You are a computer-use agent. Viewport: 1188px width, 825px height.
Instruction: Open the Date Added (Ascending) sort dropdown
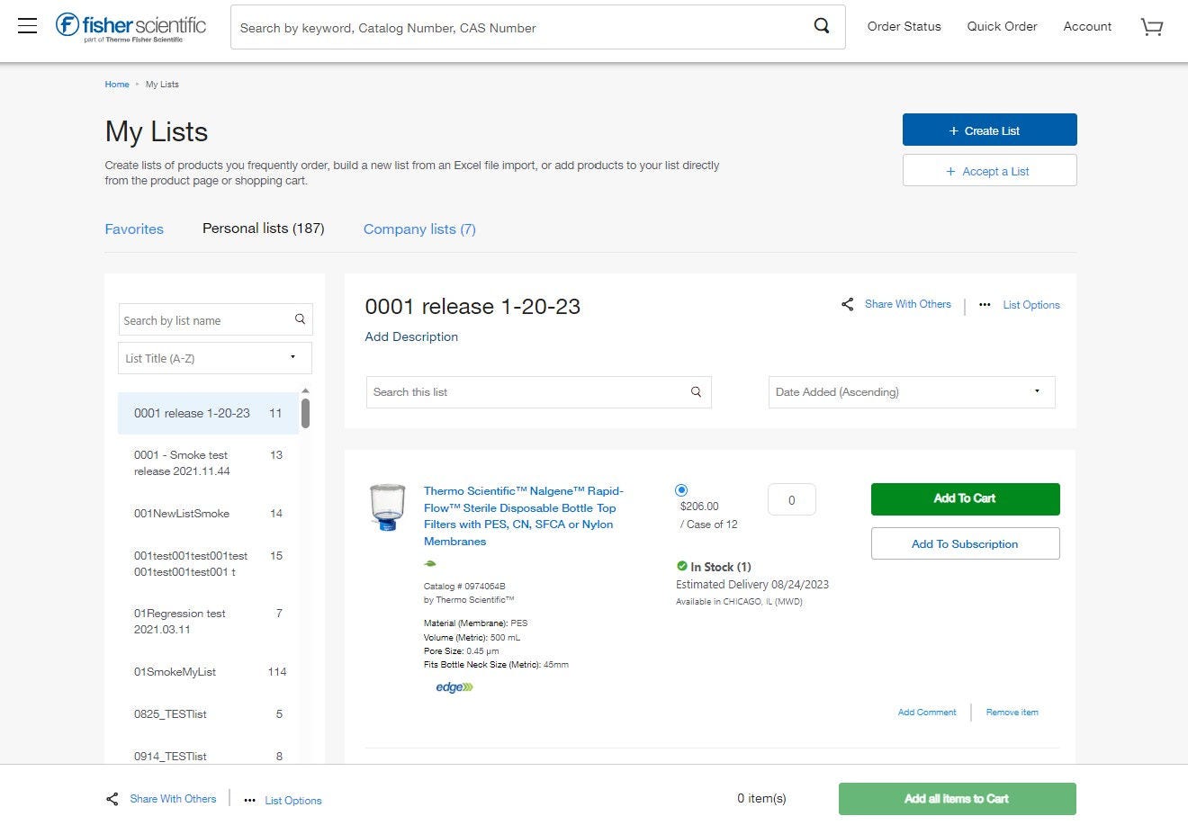pyautogui.click(x=911, y=391)
